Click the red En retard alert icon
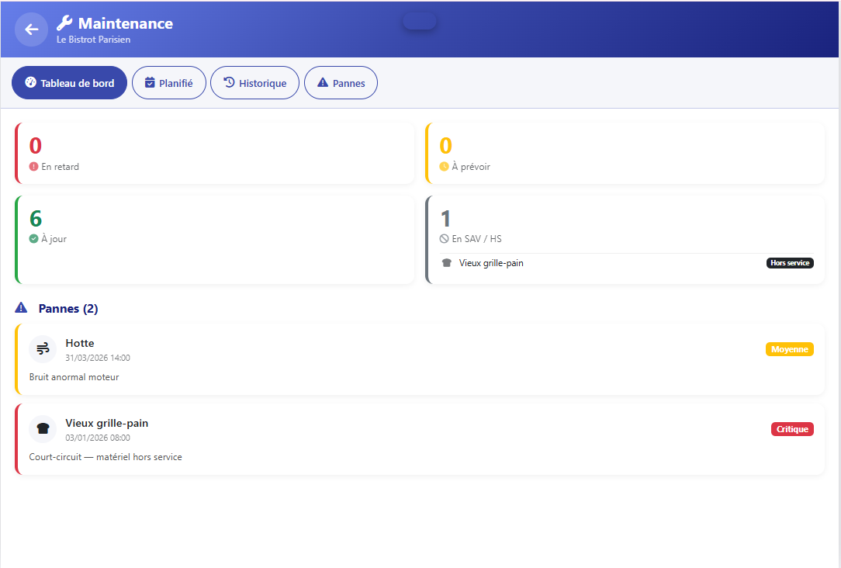 [33, 167]
